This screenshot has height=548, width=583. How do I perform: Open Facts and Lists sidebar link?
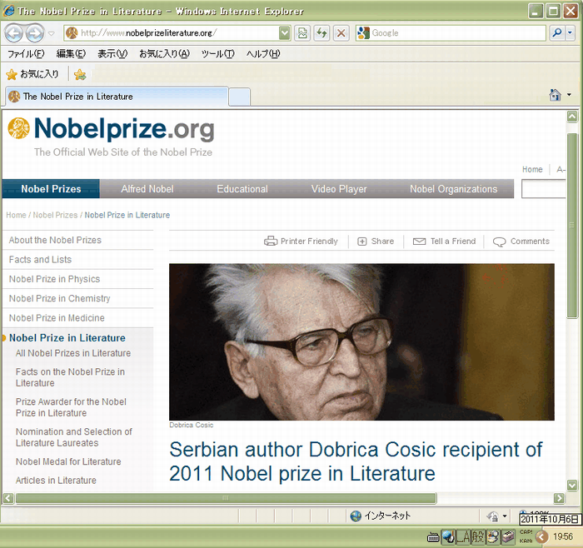pos(40,260)
